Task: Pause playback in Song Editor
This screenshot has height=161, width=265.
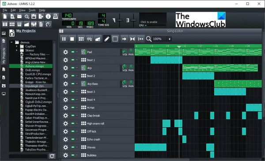Action: click(64, 39)
